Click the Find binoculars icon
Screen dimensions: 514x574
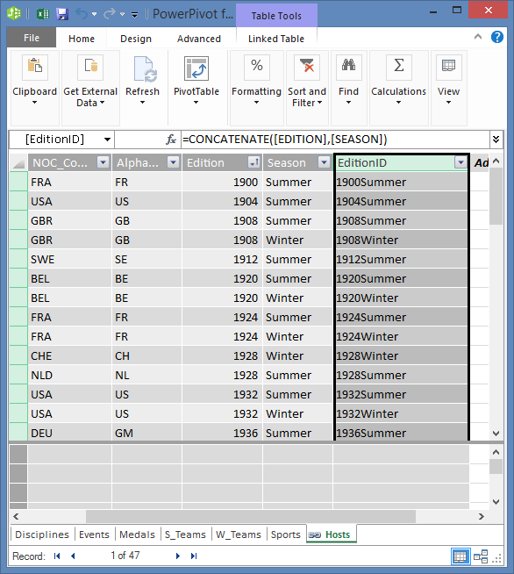click(x=348, y=67)
